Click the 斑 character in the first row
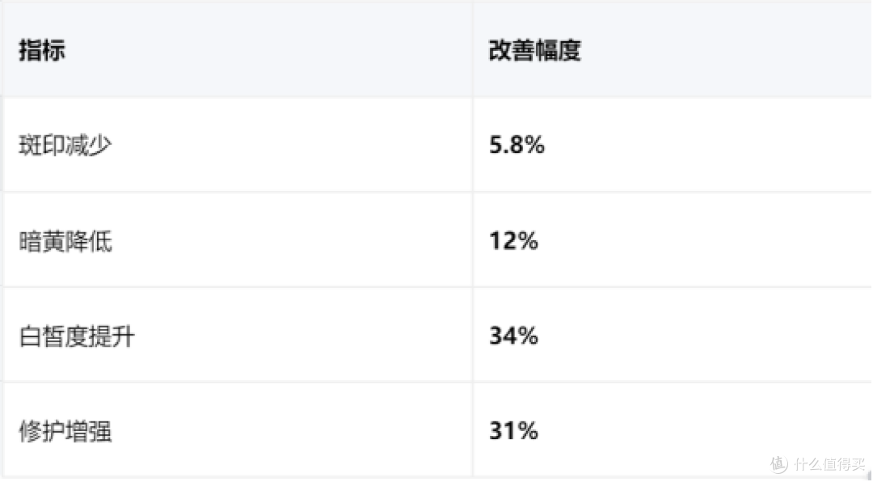The width and height of the screenshot is (873, 482). pyautogui.click(x=30, y=146)
